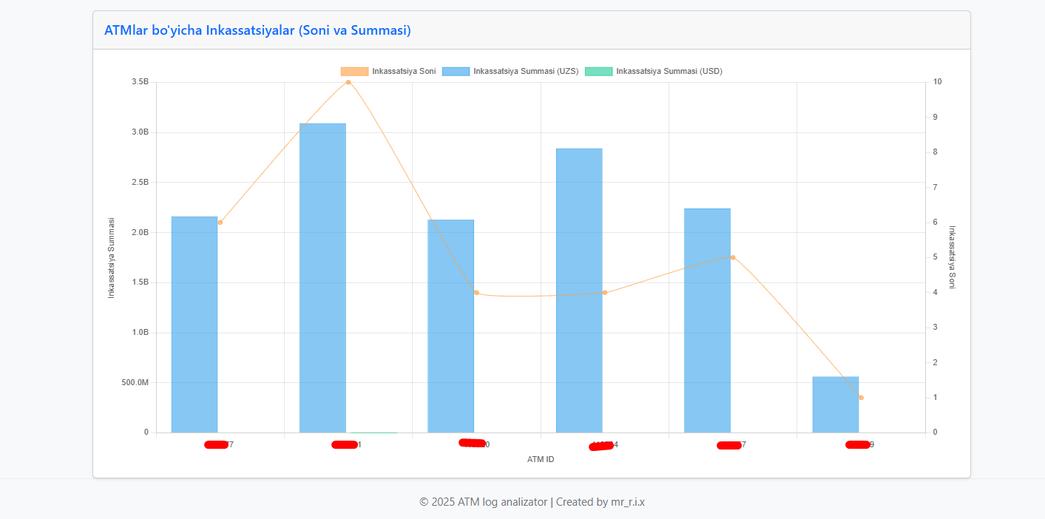The width and height of the screenshot is (1045, 519).
Task: Select the orange line point at value 5
Action: coord(733,257)
